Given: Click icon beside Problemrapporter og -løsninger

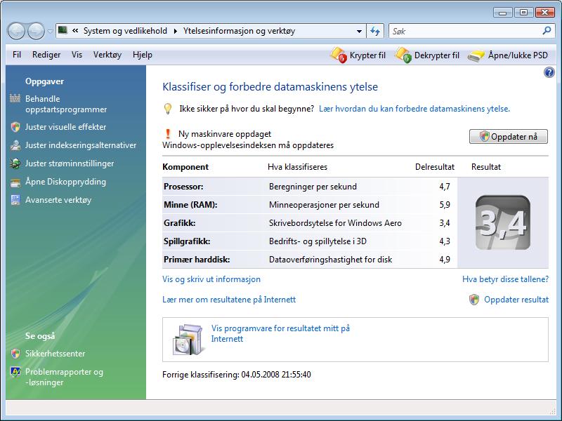Looking at the screenshot, I should 15,372.
